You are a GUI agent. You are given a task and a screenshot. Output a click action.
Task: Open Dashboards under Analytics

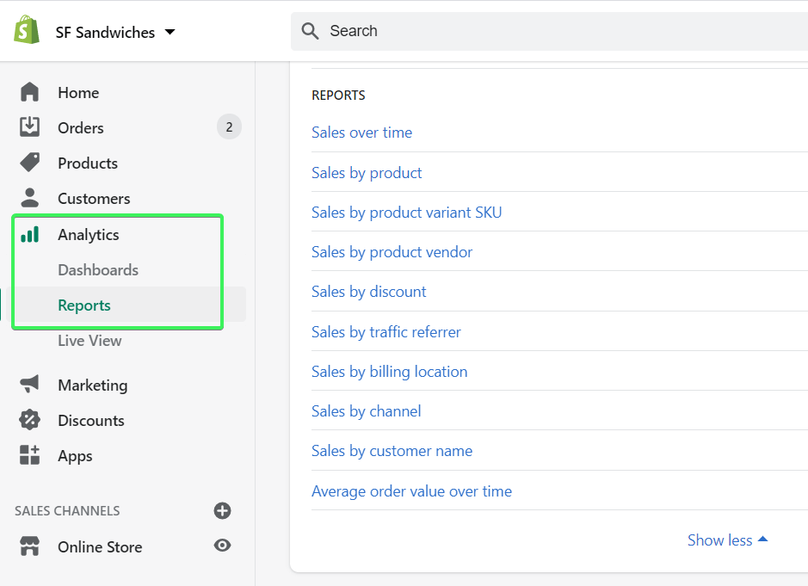98,270
